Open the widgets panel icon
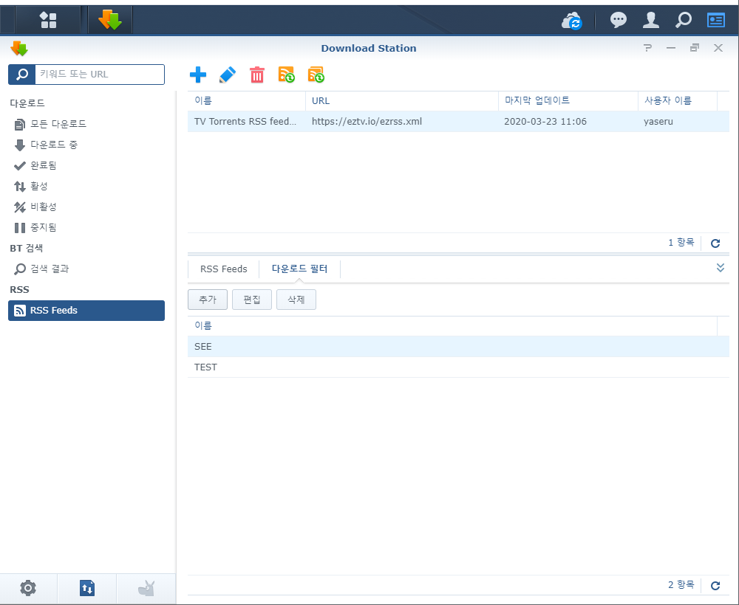The width and height of the screenshot is (739, 605). pos(716,20)
